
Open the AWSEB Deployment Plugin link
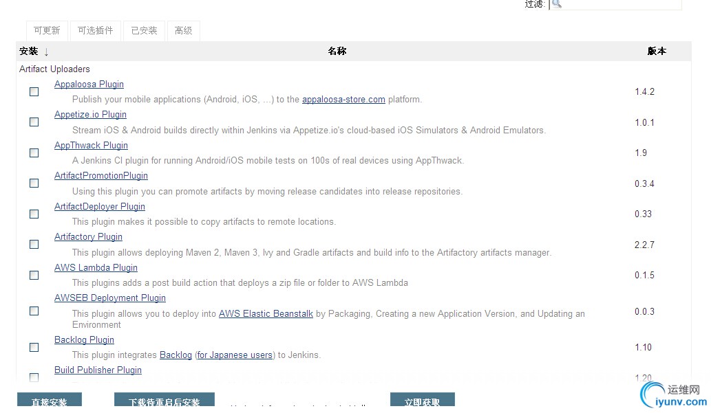pos(110,298)
